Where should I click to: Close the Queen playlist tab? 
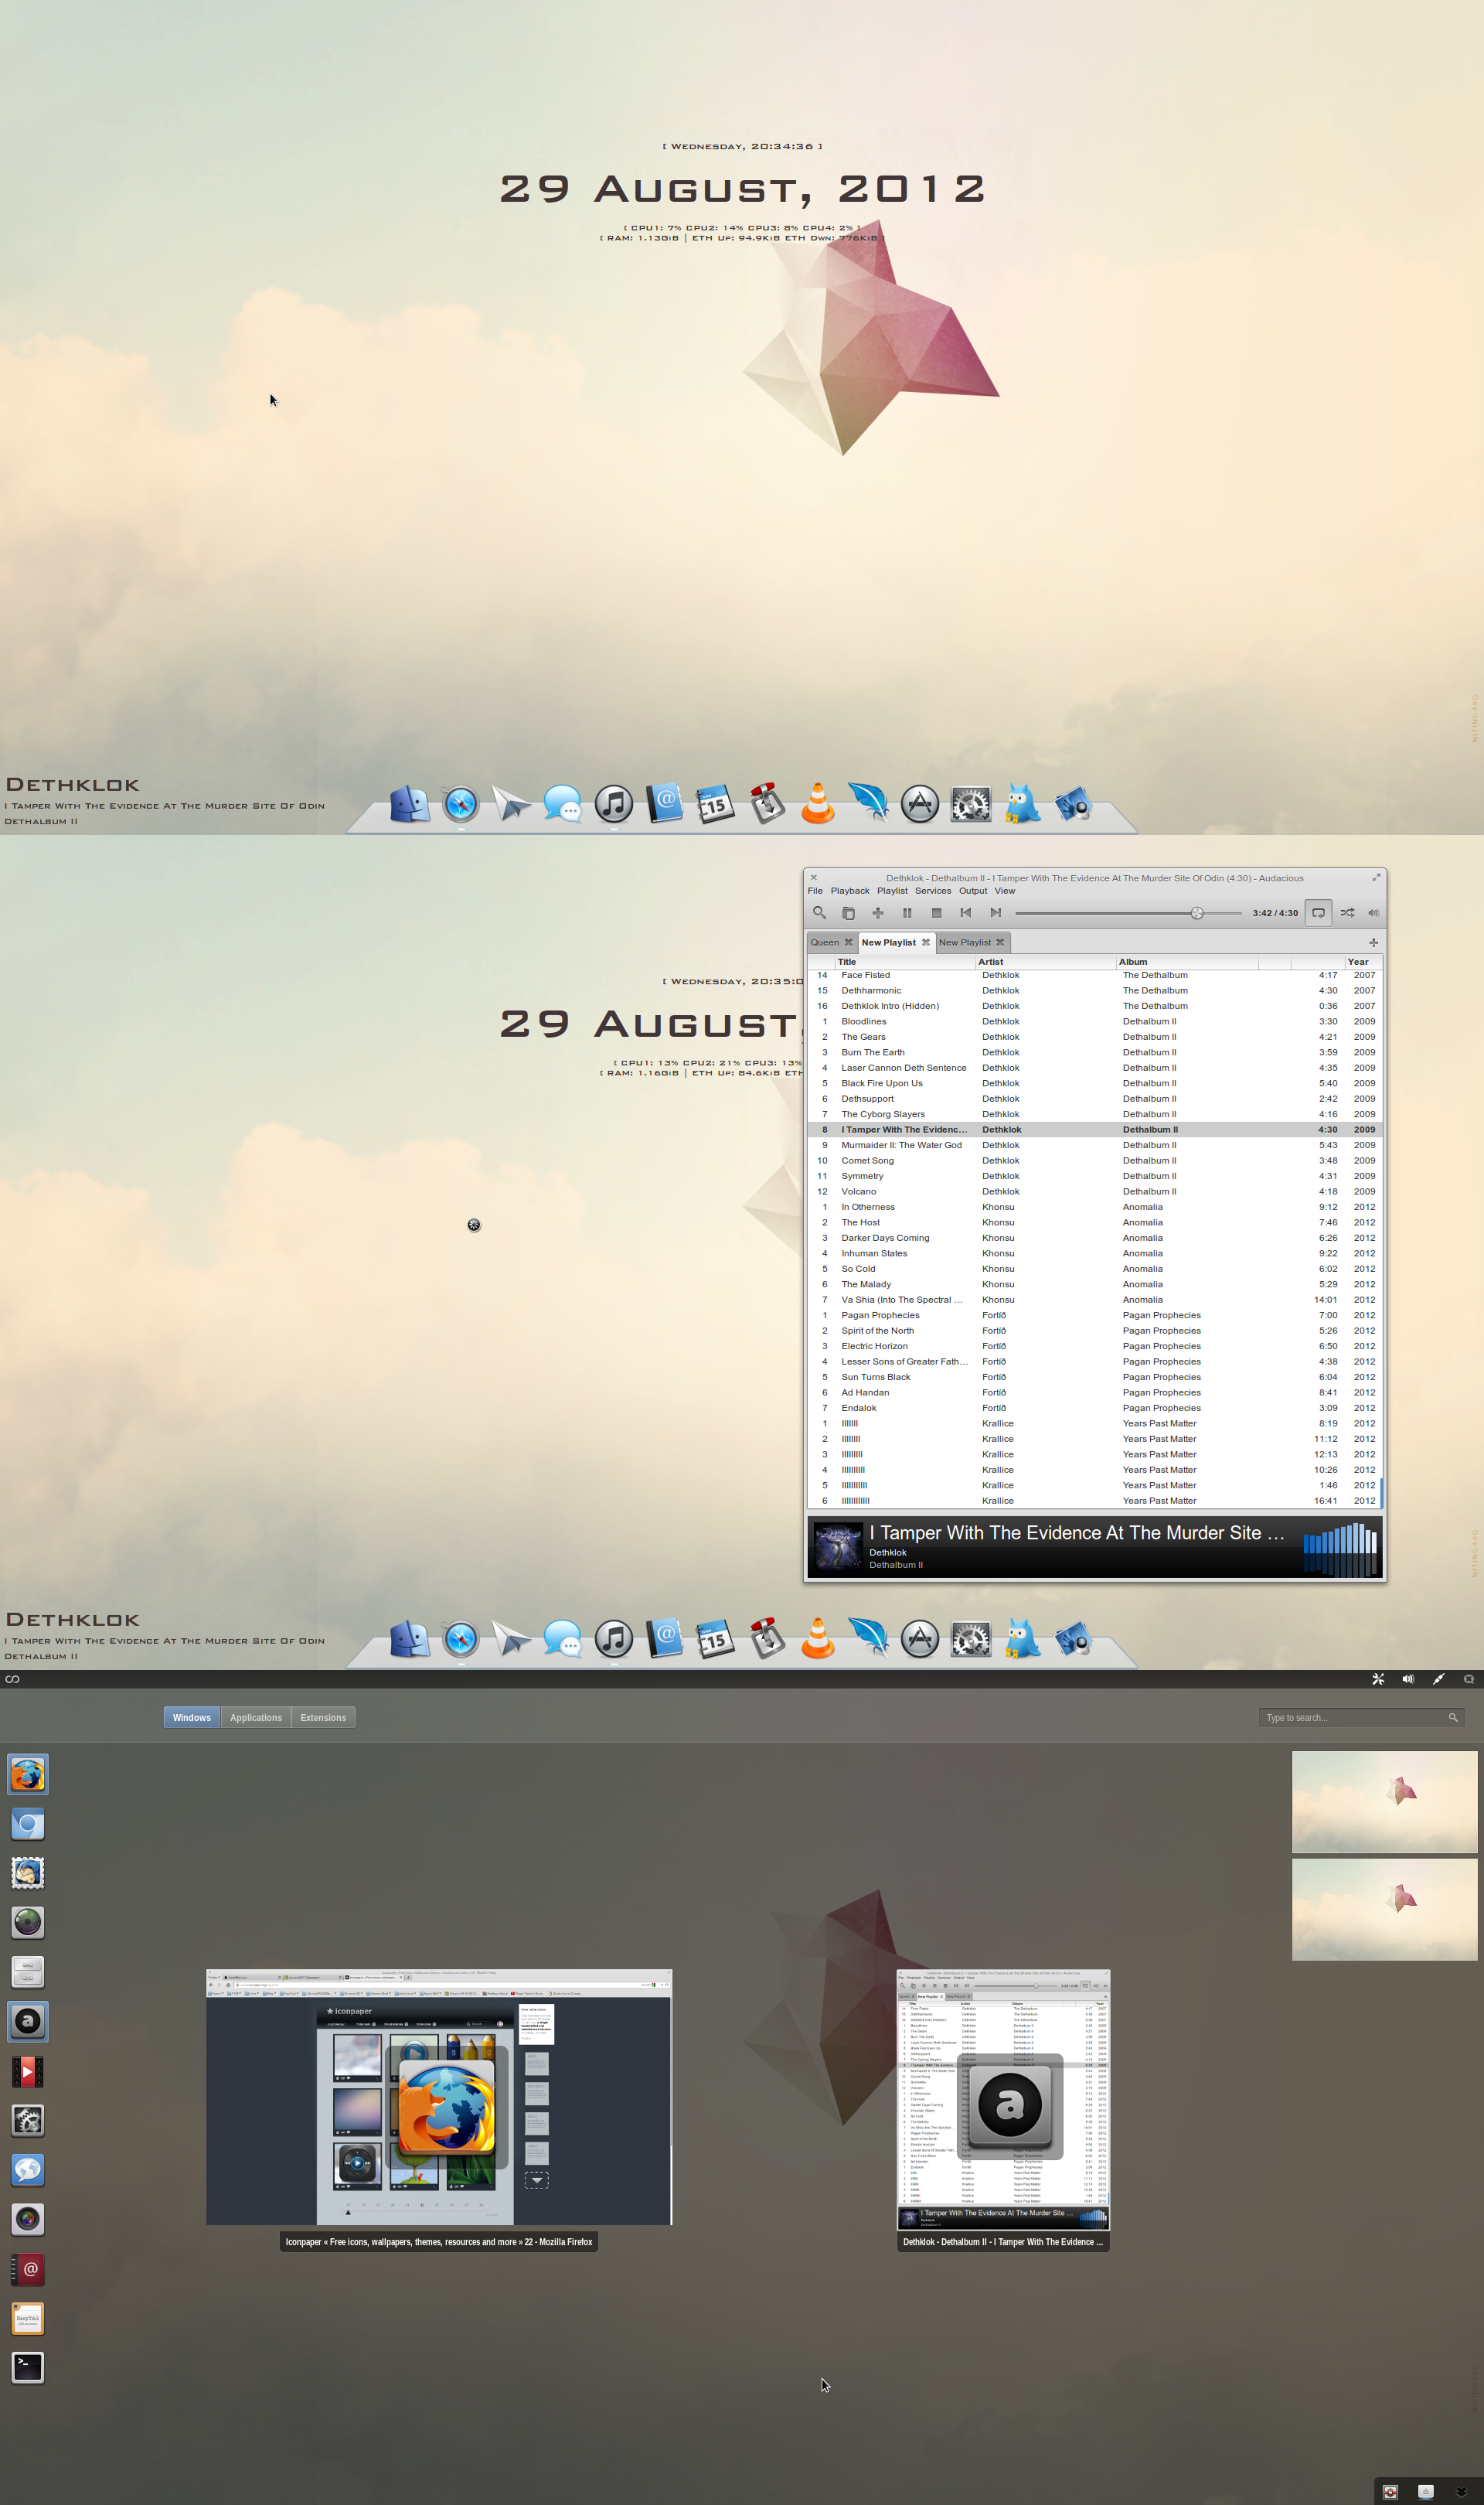click(x=848, y=942)
